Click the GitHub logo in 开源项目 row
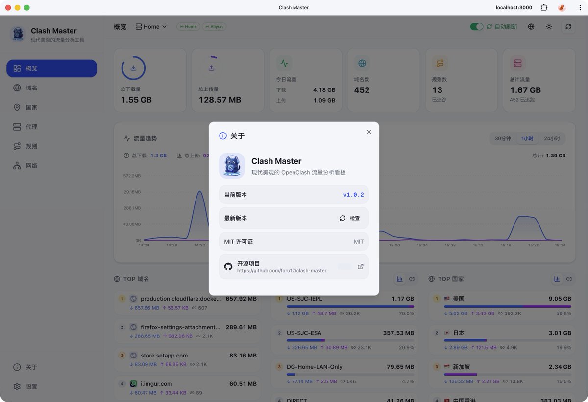This screenshot has width=588, height=402. [x=228, y=267]
